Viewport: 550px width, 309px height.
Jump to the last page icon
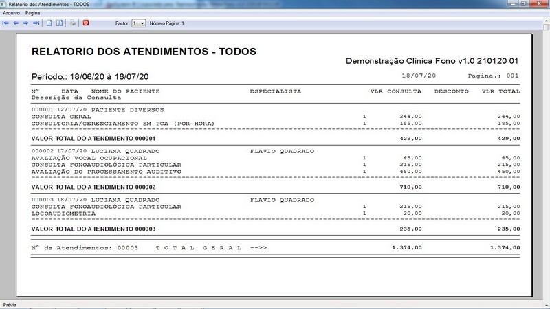click(36, 23)
